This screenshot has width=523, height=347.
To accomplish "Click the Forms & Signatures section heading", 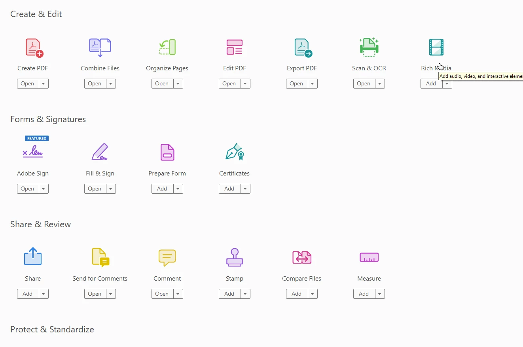I will 48,119.
